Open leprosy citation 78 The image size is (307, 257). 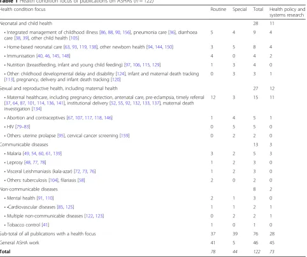[x=43, y=163]
